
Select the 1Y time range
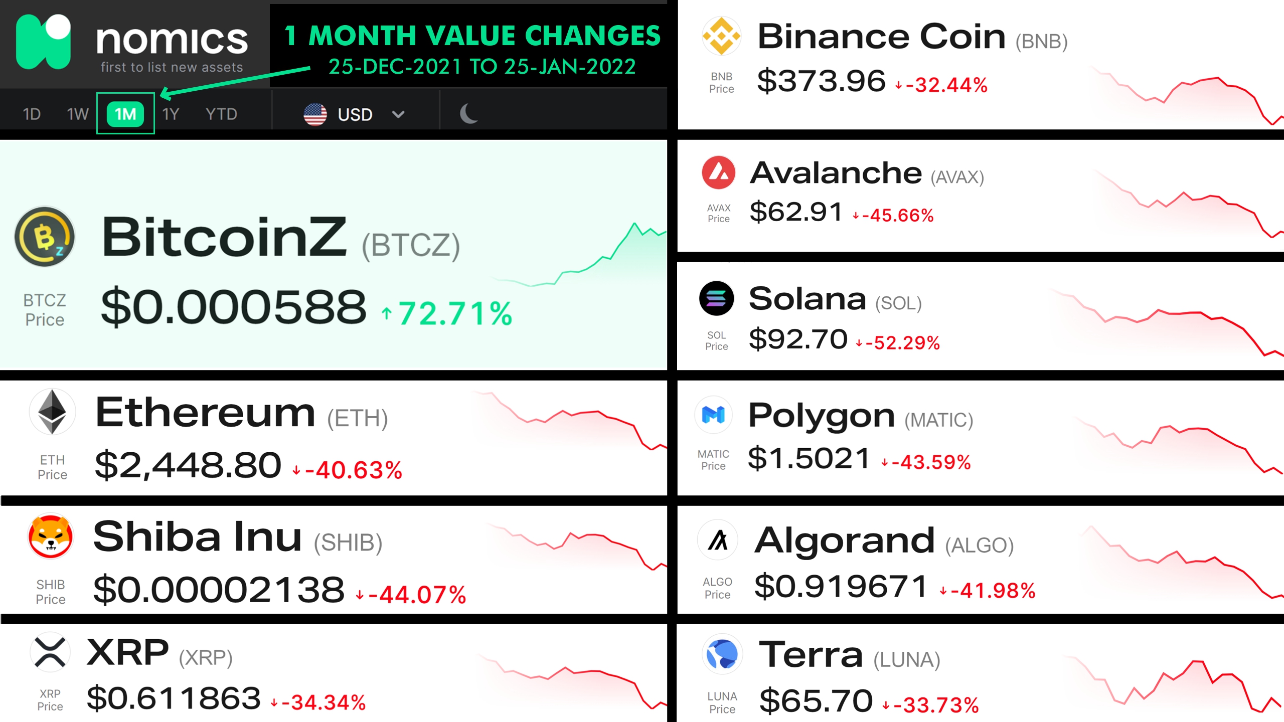click(x=171, y=114)
